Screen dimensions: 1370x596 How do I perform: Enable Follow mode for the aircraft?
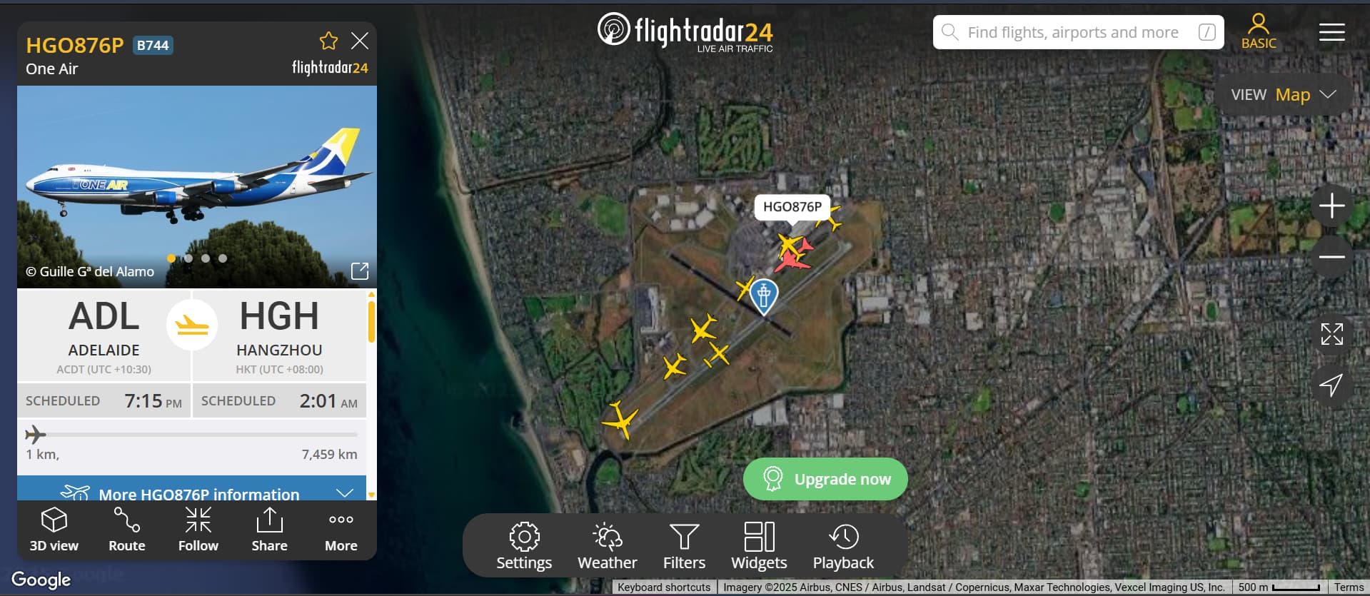tap(198, 530)
